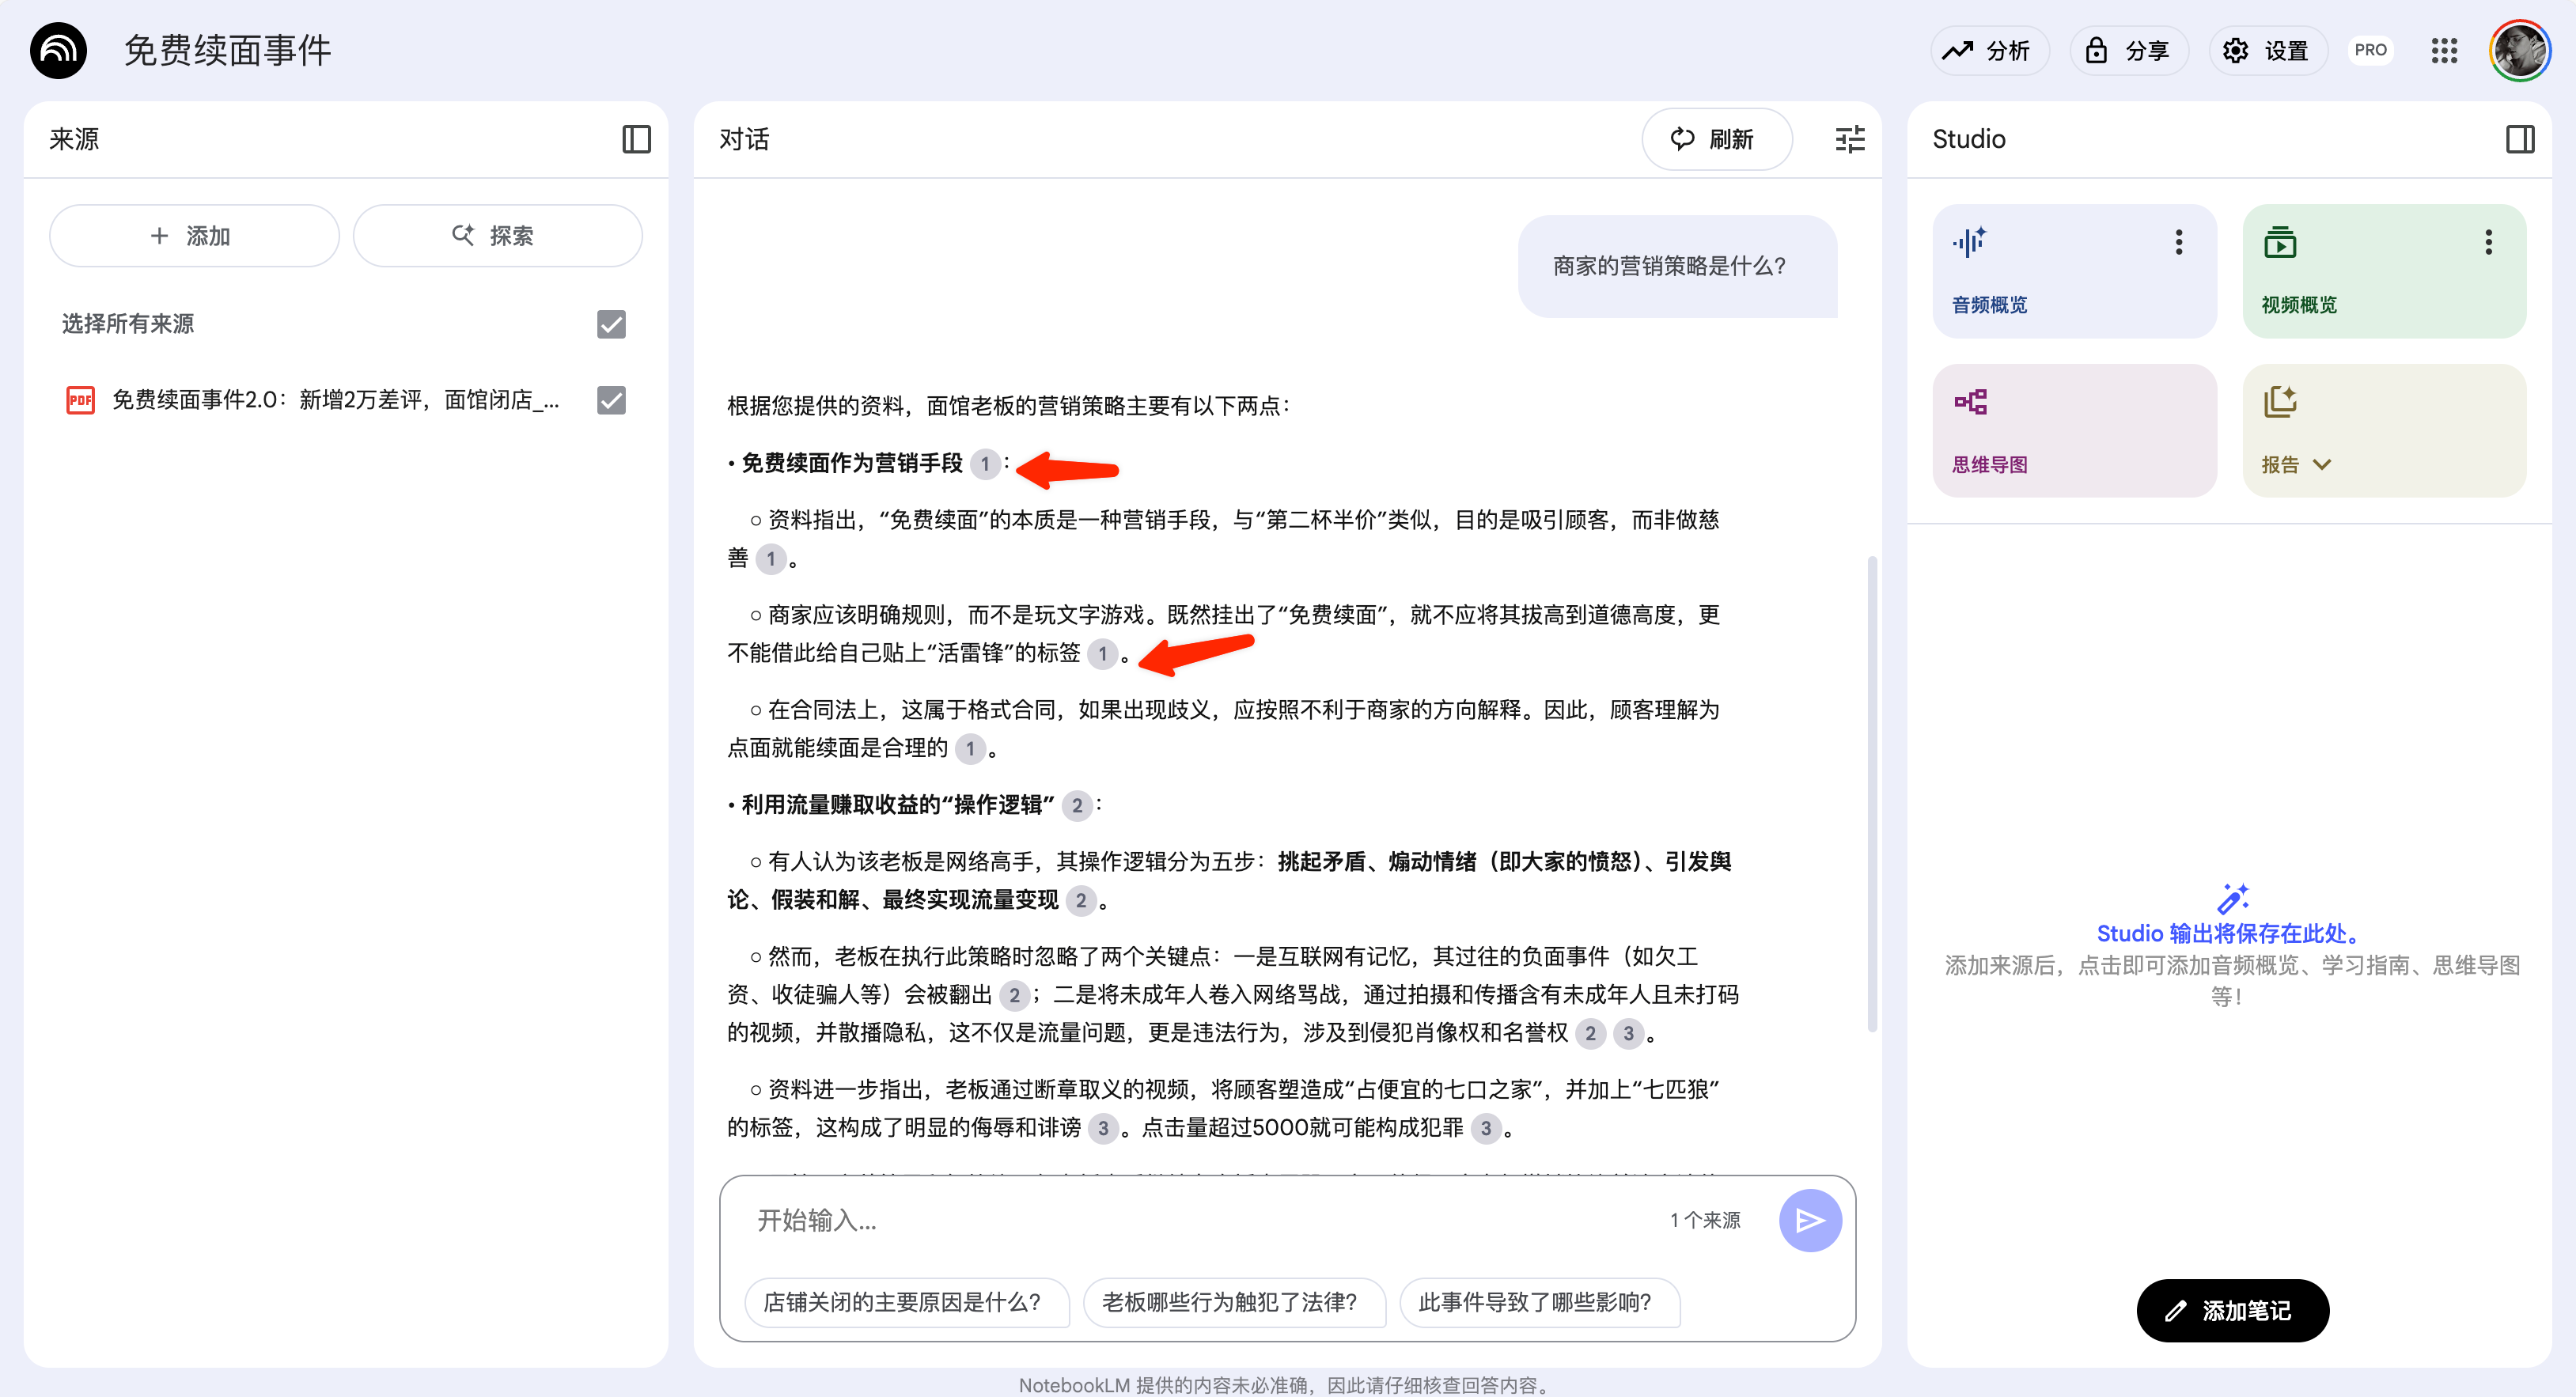Viewport: 2576px width, 1397px height.
Task: Open chat configuration sliders icon
Action: (1850, 139)
